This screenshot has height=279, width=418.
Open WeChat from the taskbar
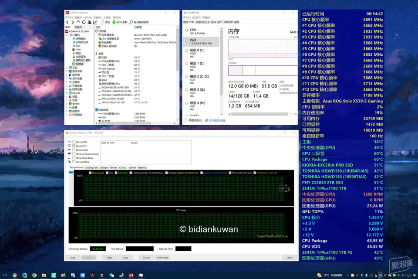112,275
